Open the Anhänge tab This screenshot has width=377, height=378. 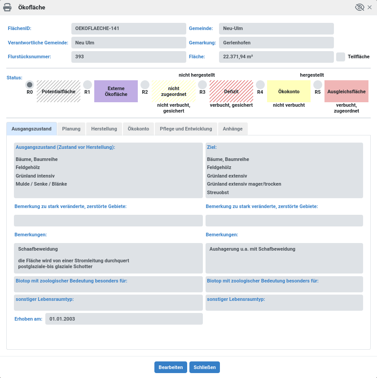[232, 129]
